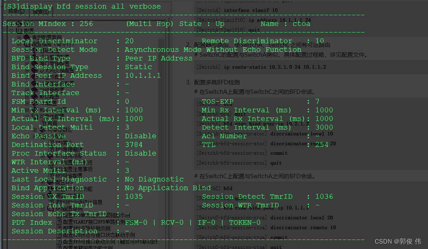Switch to the 搜索(S) tab

(x=41, y=12)
